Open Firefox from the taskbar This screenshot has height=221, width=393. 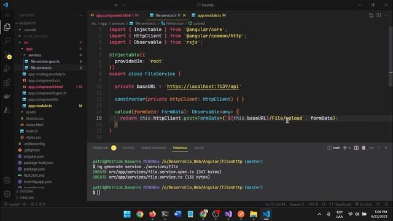[152, 214]
